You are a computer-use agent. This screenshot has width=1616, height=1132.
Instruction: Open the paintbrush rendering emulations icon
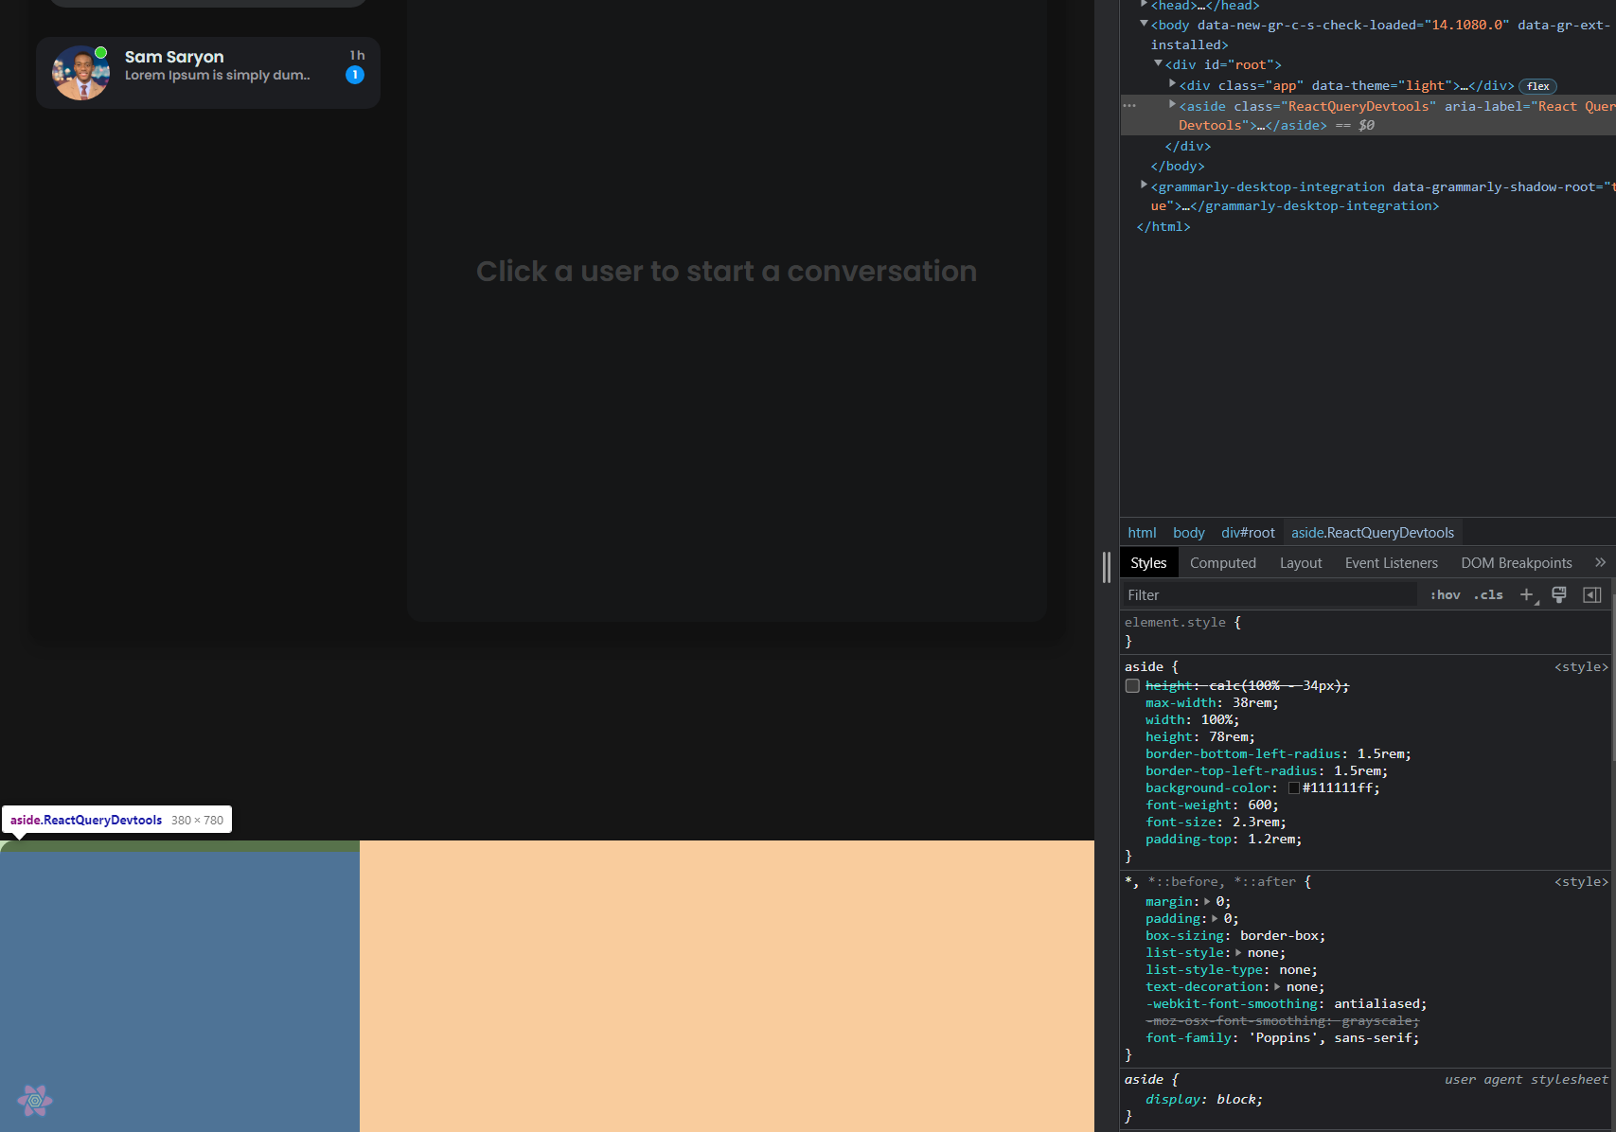[1559, 594]
